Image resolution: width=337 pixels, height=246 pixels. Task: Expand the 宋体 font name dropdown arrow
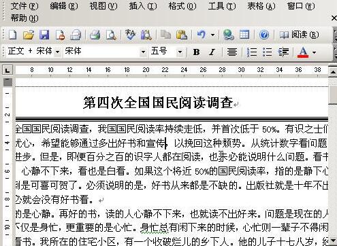point(143,52)
